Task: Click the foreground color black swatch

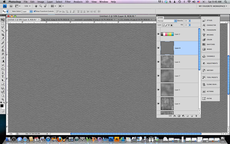Action: [x=2, y=106]
